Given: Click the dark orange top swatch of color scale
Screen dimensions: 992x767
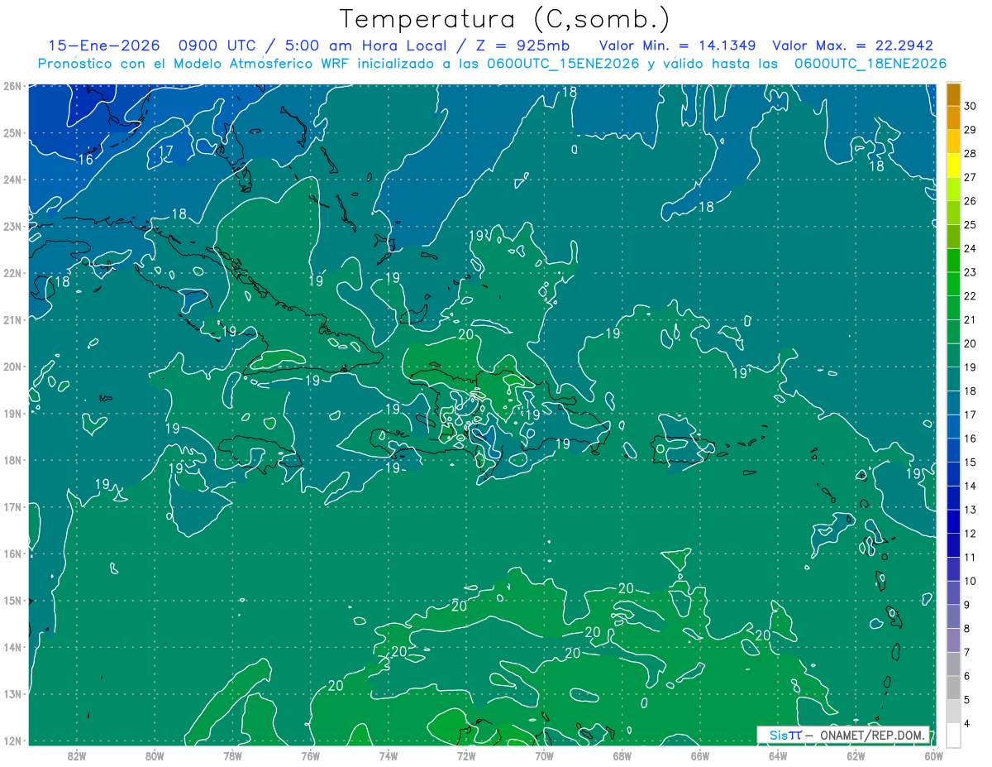Looking at the screenshot, I should coord(953,94).
